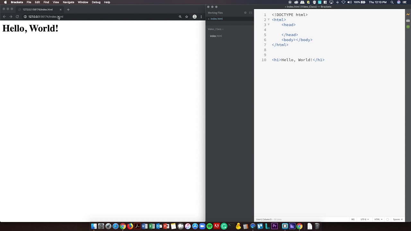
Task: Bookmark this page with star icon
Action: click(187, 17)
